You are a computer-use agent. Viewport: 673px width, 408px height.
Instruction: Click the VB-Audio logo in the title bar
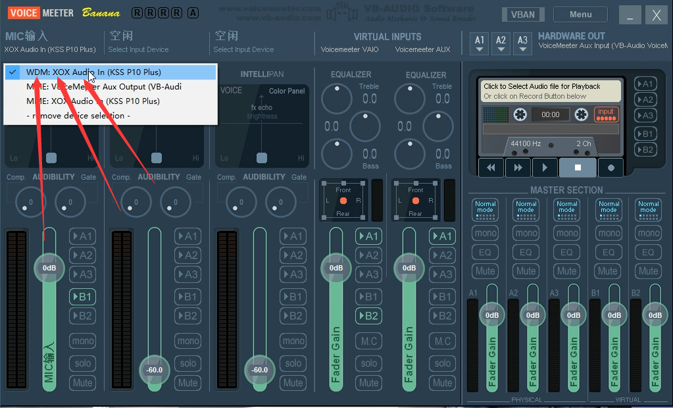coord(342,13)
